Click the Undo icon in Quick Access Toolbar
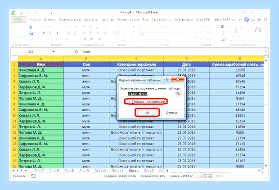Viewport: 279px width, 190px height. coord(27,13)
